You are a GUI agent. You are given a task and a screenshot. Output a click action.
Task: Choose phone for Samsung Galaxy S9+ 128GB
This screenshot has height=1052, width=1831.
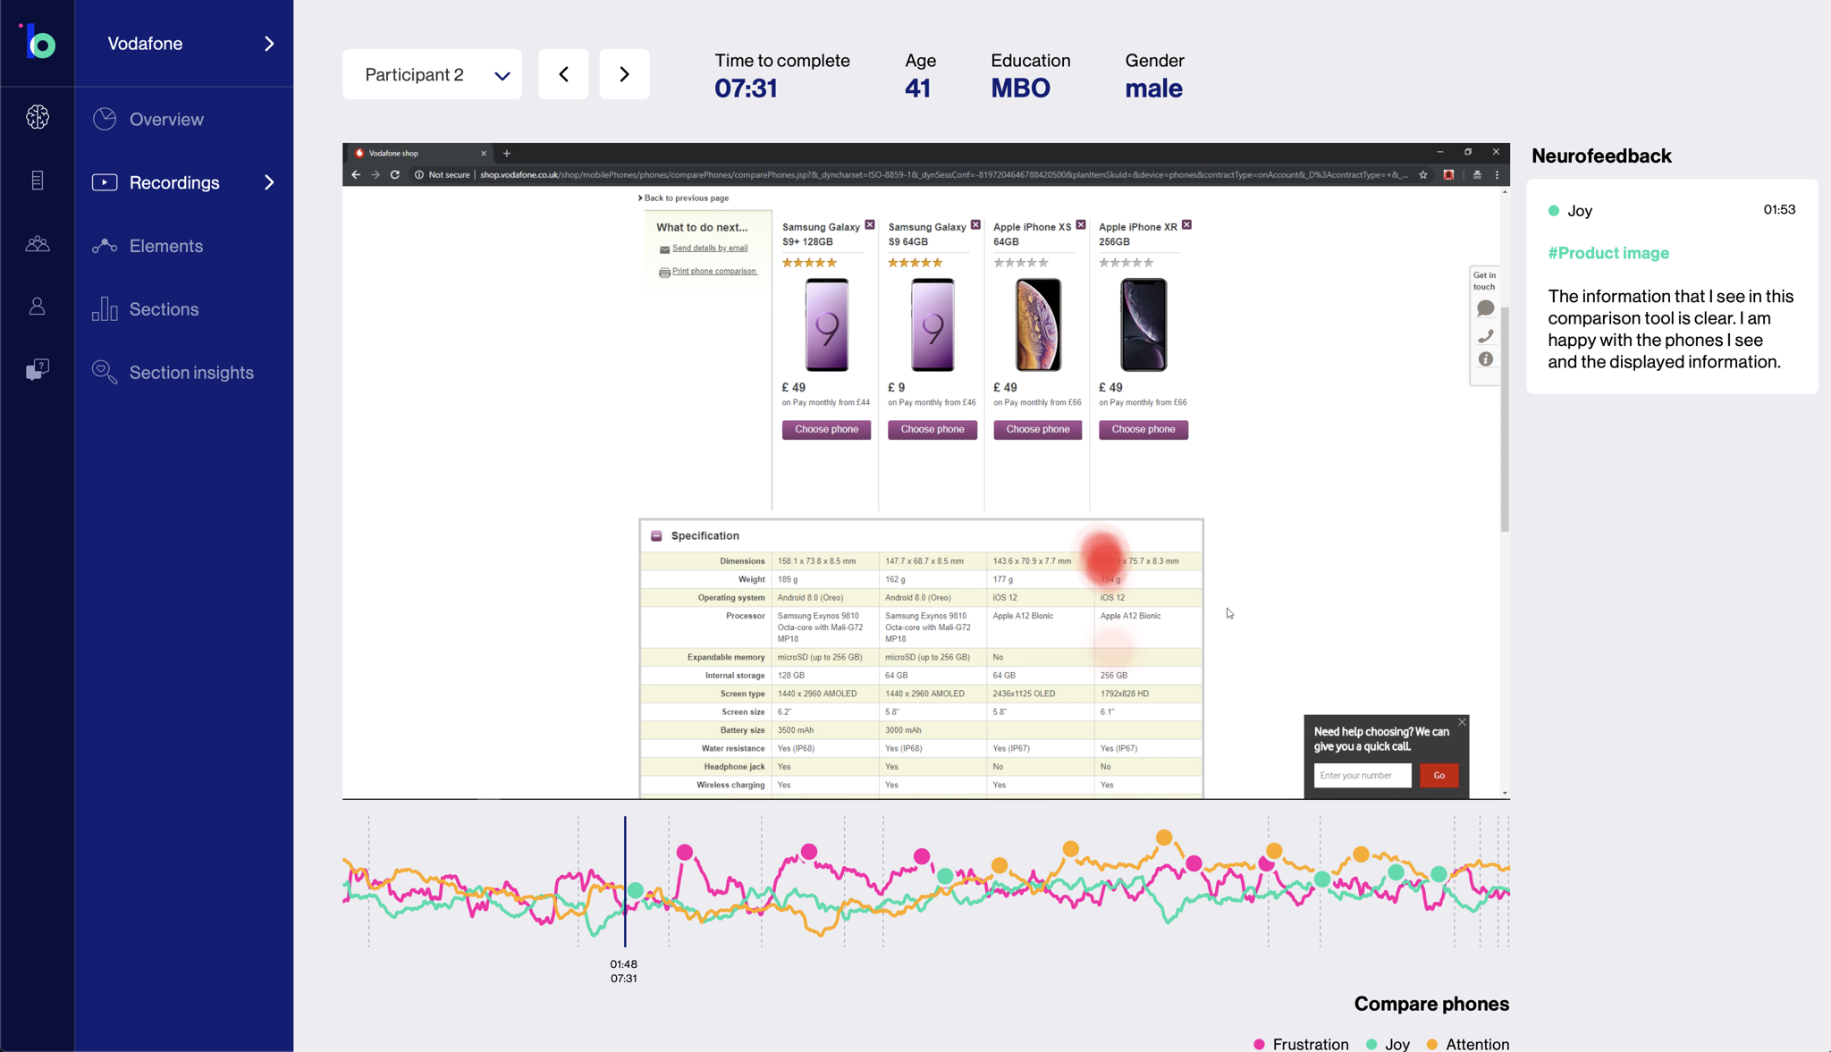click(x=826, y=430)
